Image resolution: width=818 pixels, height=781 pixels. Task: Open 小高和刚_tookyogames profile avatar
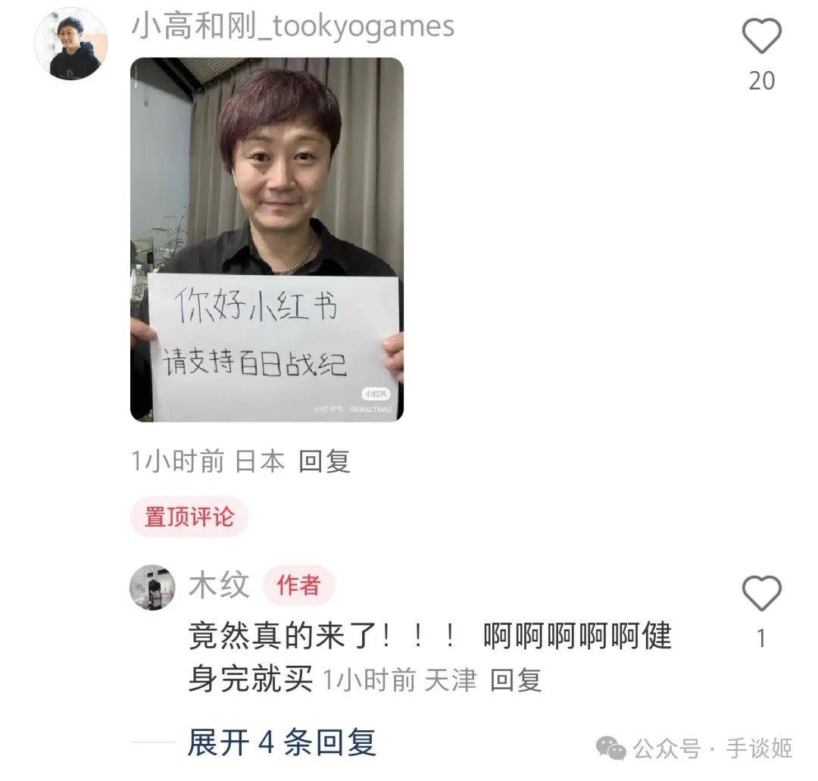click(71, 44)
